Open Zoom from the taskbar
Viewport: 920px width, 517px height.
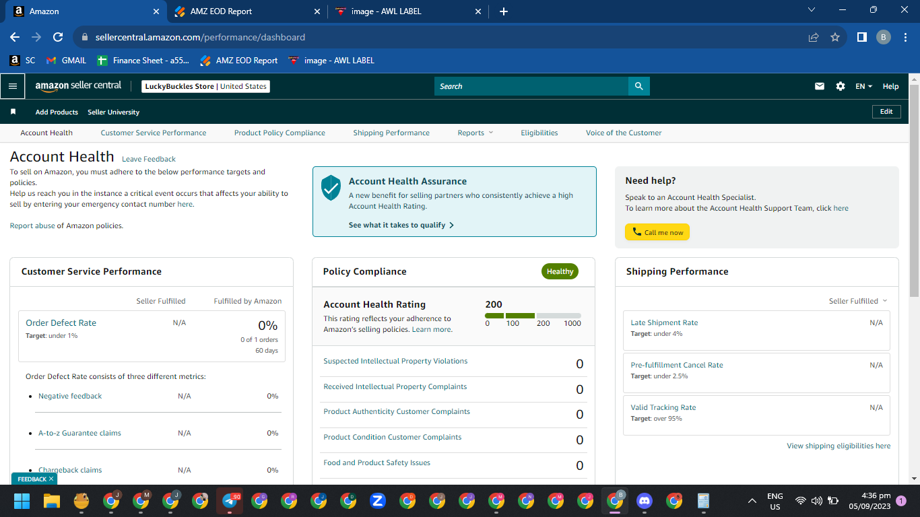(x=377, y=501)
